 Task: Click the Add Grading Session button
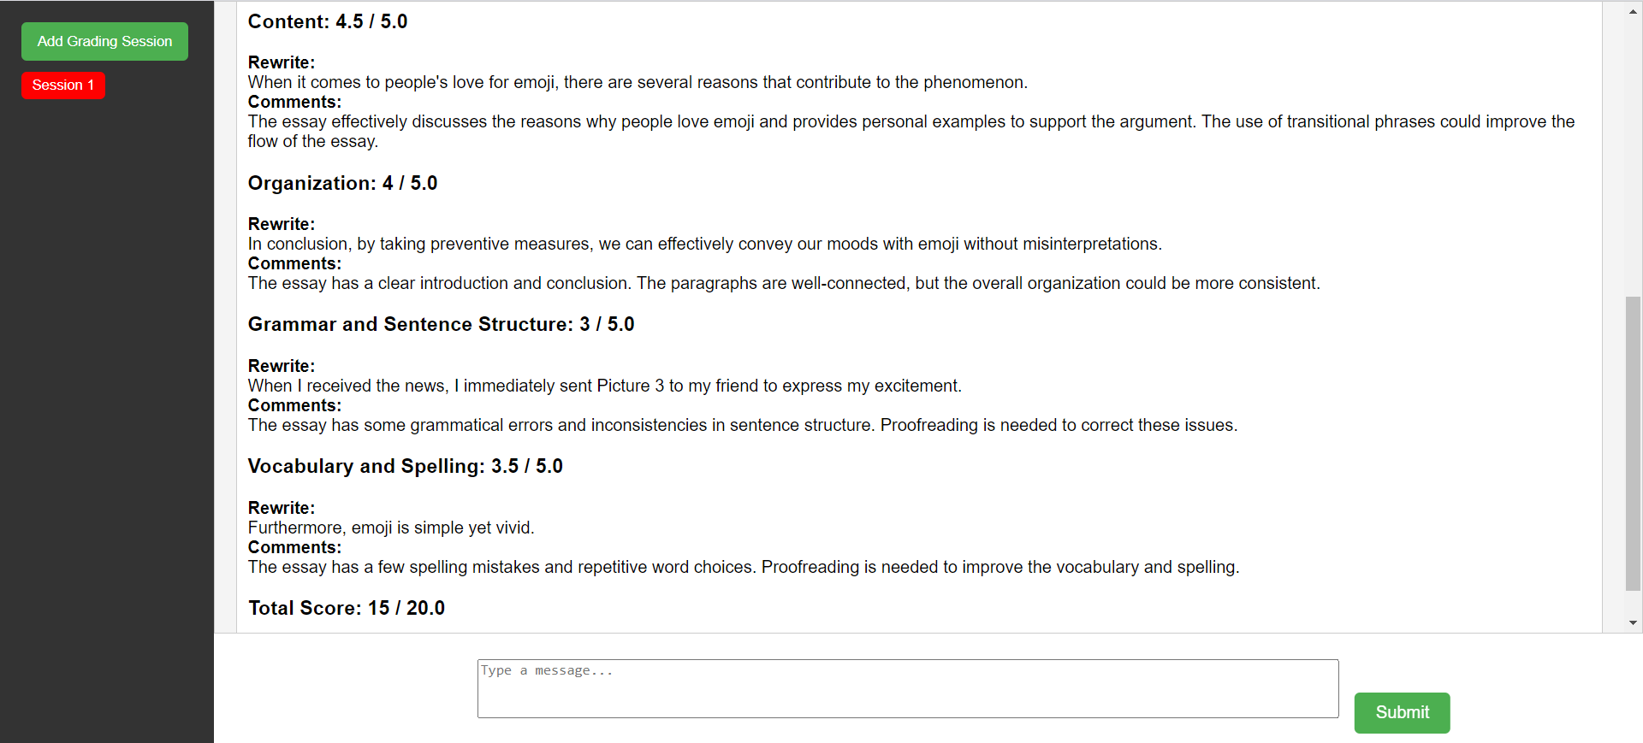104,41
